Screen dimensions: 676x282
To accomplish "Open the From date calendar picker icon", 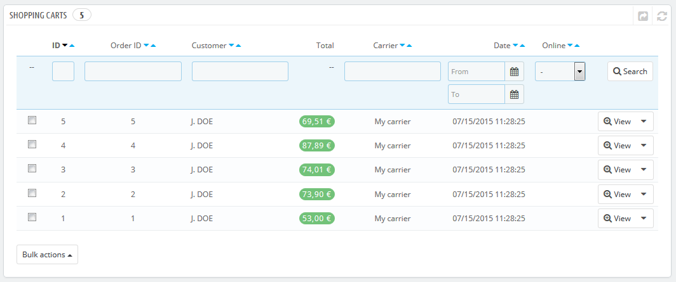I will (x=515, y=72).
